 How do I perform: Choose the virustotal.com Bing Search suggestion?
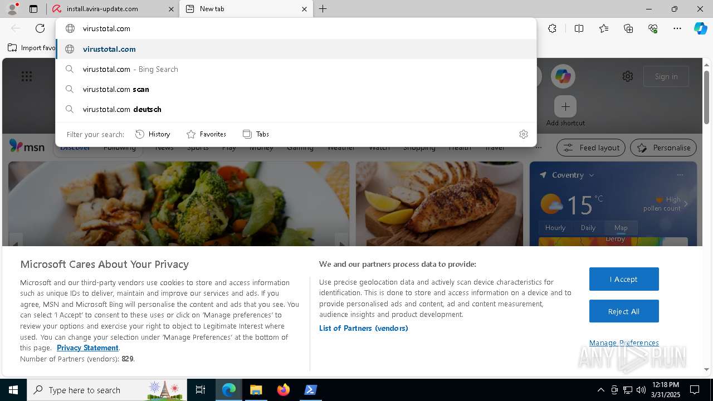[x=296, y=69]
